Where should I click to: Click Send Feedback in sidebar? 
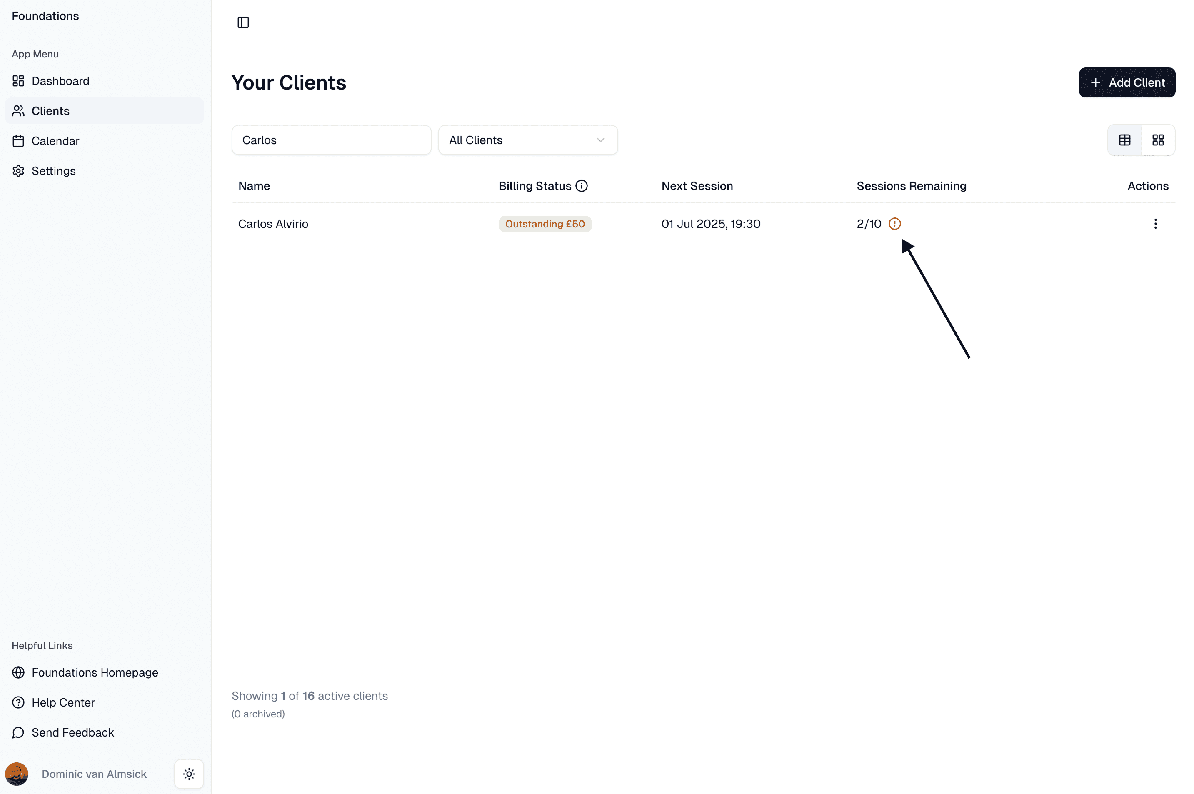click(72, 732)
